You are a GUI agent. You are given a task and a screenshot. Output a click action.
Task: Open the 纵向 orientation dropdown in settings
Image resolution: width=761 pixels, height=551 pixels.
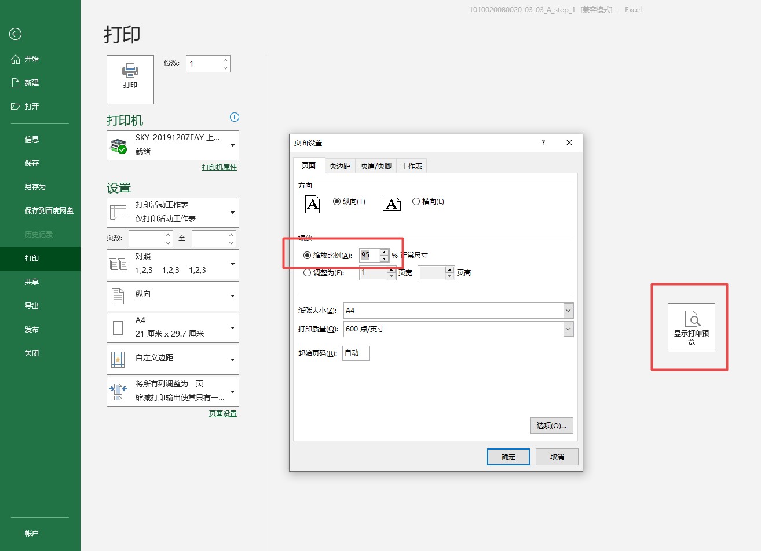point(173,296)
